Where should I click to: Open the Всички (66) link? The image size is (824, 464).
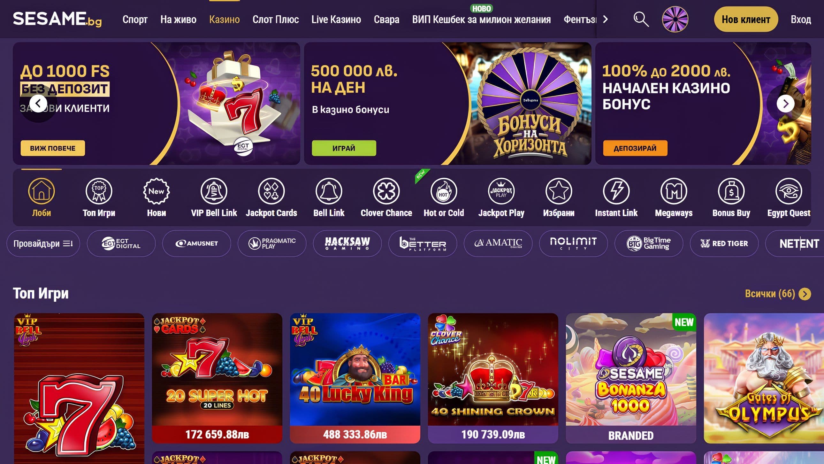point(778,293)
